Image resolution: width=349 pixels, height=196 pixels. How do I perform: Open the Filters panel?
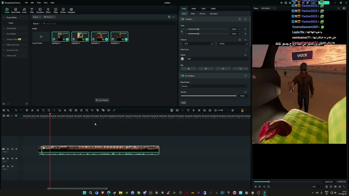coord(56,11)
